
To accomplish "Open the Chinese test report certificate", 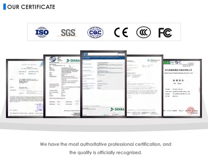I will click(x=182, y=88).
